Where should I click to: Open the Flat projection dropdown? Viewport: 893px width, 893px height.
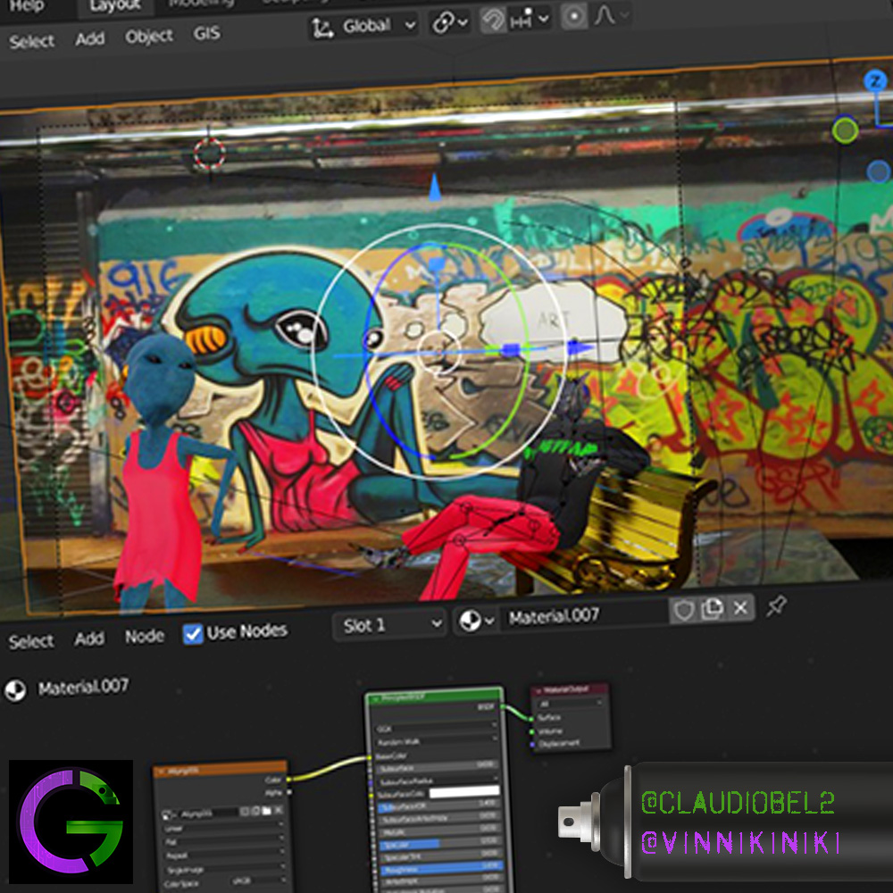(223, 840)
